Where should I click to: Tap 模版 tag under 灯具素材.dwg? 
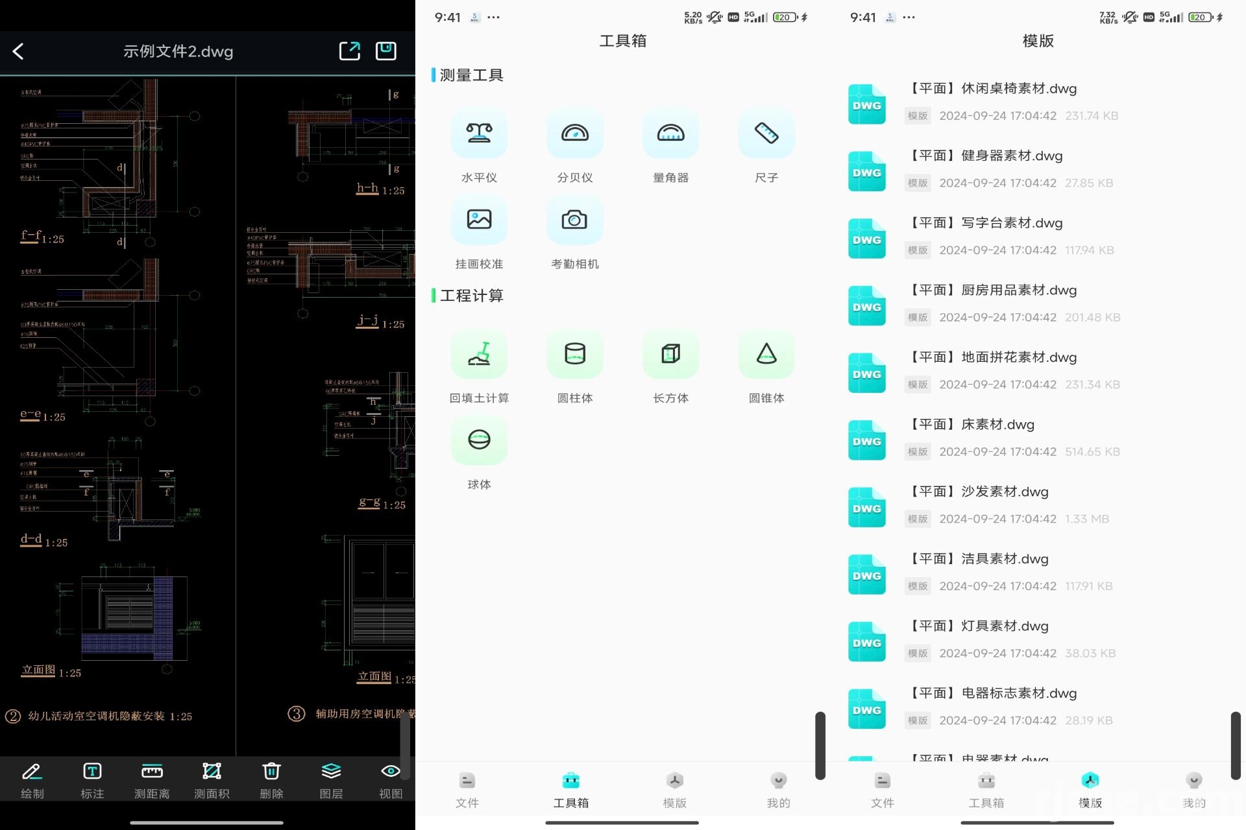coord(918,653)
